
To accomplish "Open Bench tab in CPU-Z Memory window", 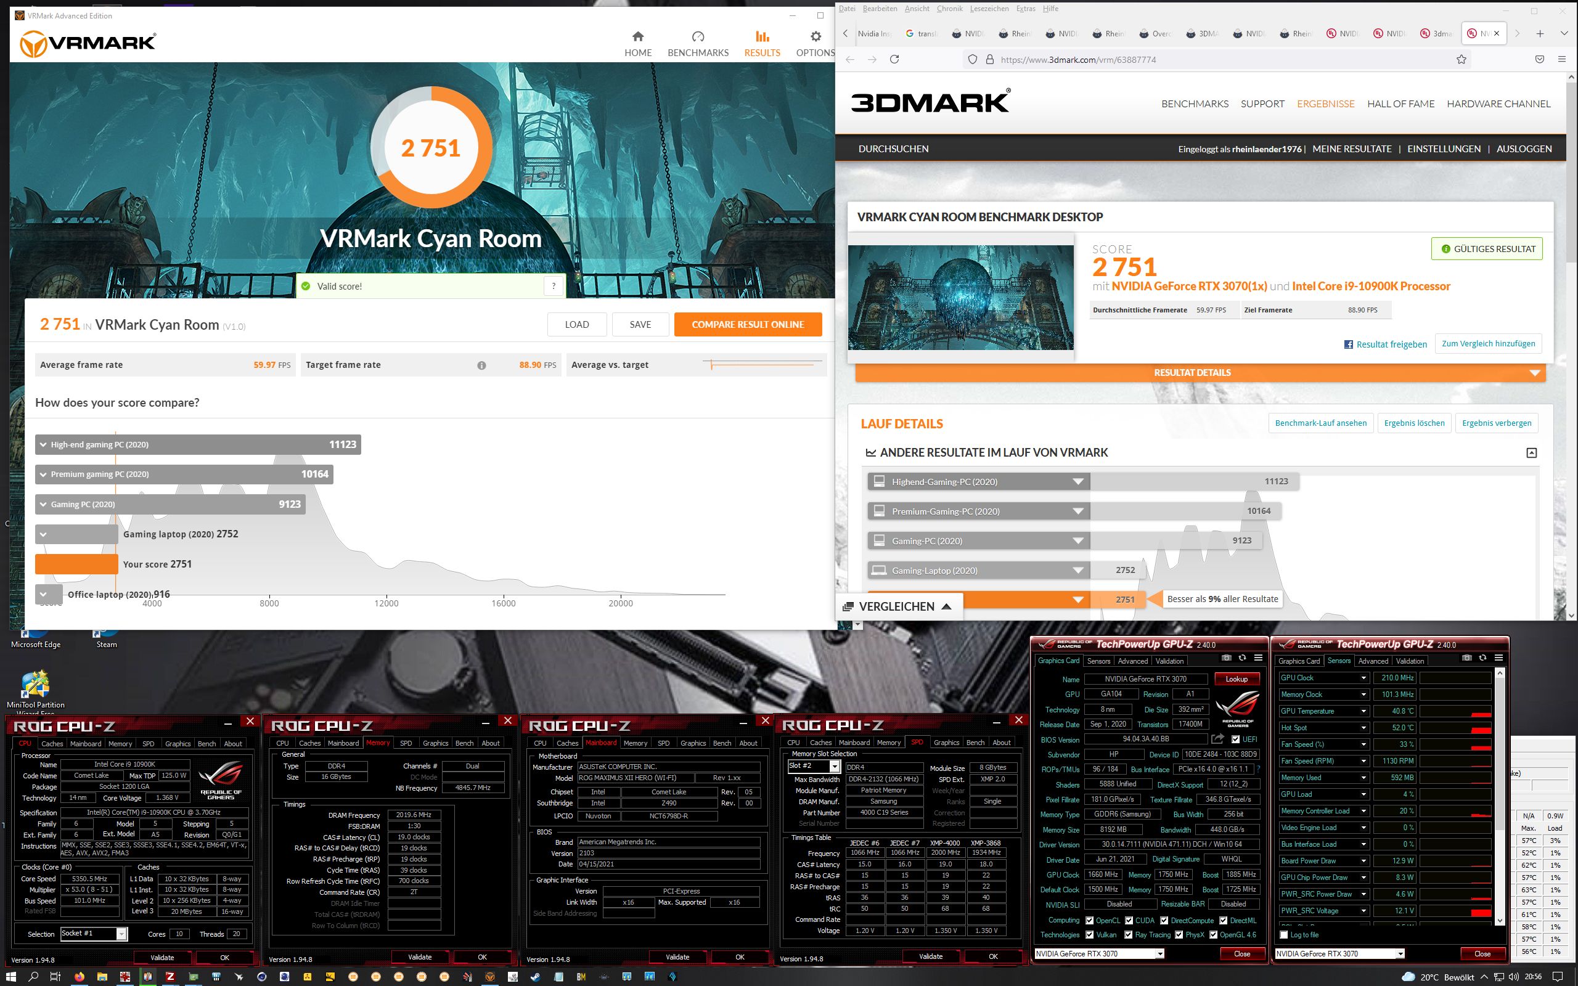I will click(x=464, y=743).
